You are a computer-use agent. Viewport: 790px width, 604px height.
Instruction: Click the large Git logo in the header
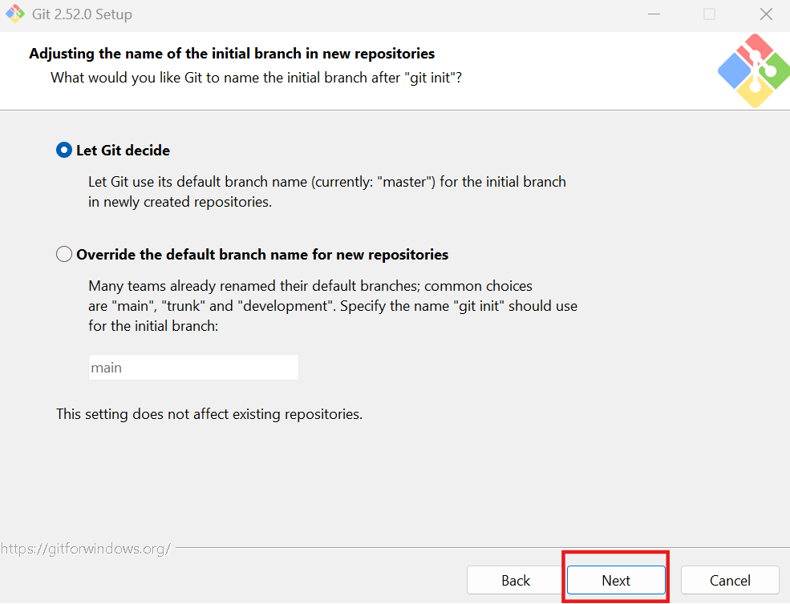point(754,71)
